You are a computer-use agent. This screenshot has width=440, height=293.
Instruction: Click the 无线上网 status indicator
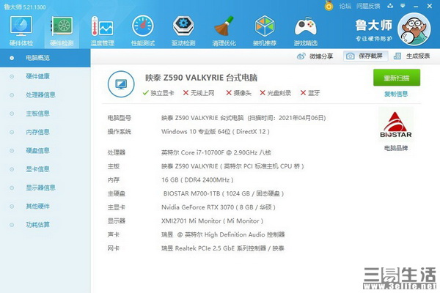coord(199,93)
